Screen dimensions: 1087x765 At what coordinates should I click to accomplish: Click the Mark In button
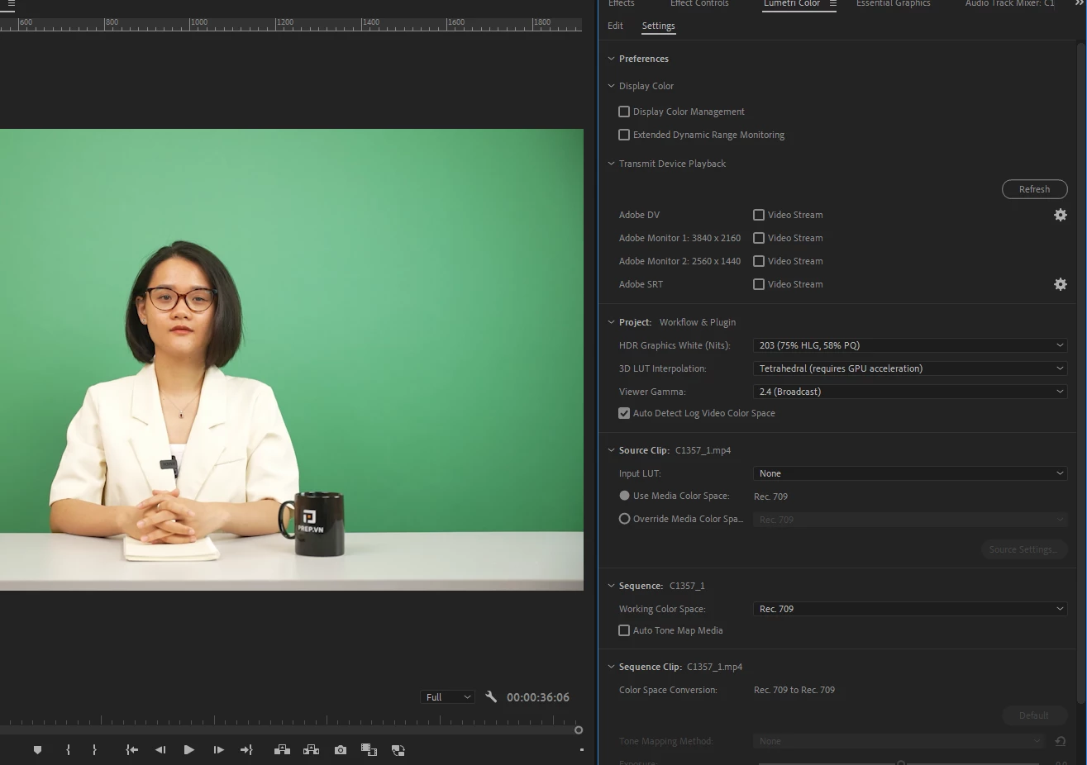[x=68, y=750]
